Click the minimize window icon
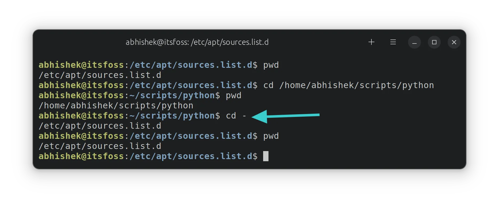The height and width of the screenshot is (205, 499). pos(414,42)
